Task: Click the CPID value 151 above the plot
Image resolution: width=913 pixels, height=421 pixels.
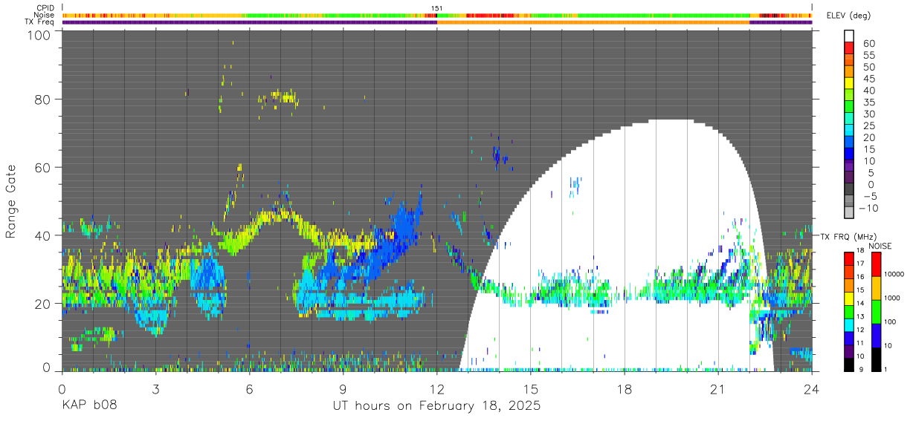Action: coord(437,8)
